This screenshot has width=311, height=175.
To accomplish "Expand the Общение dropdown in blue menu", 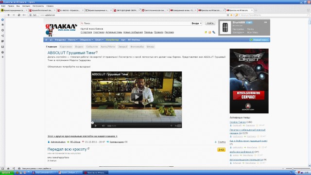I will [86, 40].
